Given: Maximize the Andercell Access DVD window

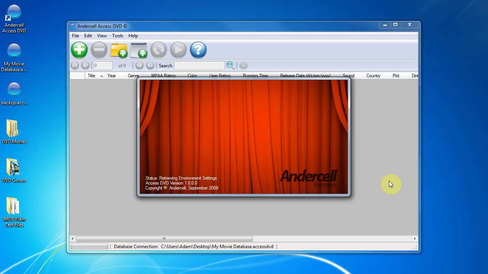Looking at the screenshot, I should 395,25.
